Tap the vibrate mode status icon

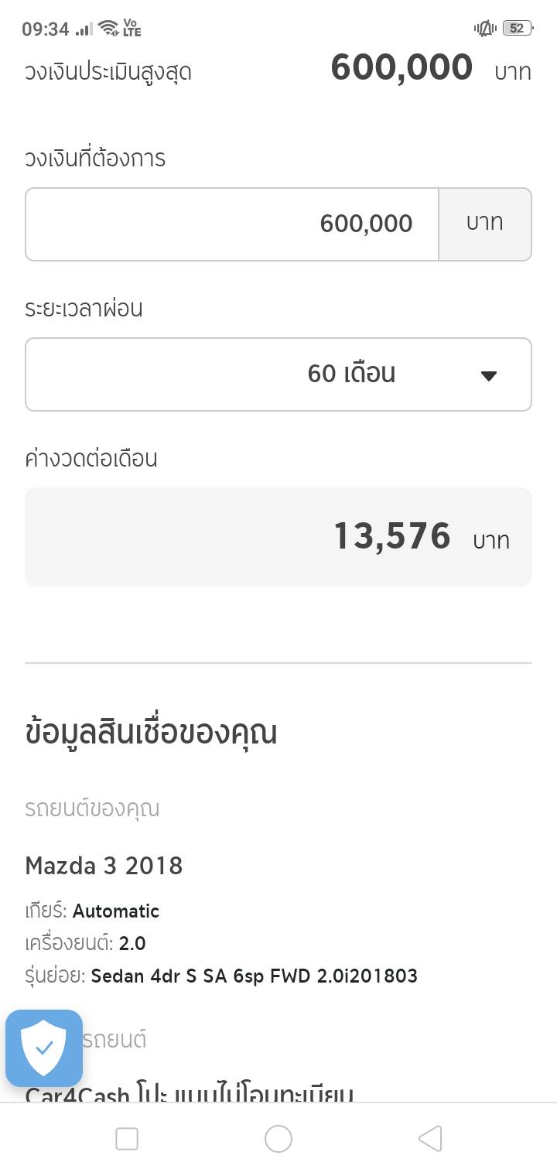click(x=485, y=29)
